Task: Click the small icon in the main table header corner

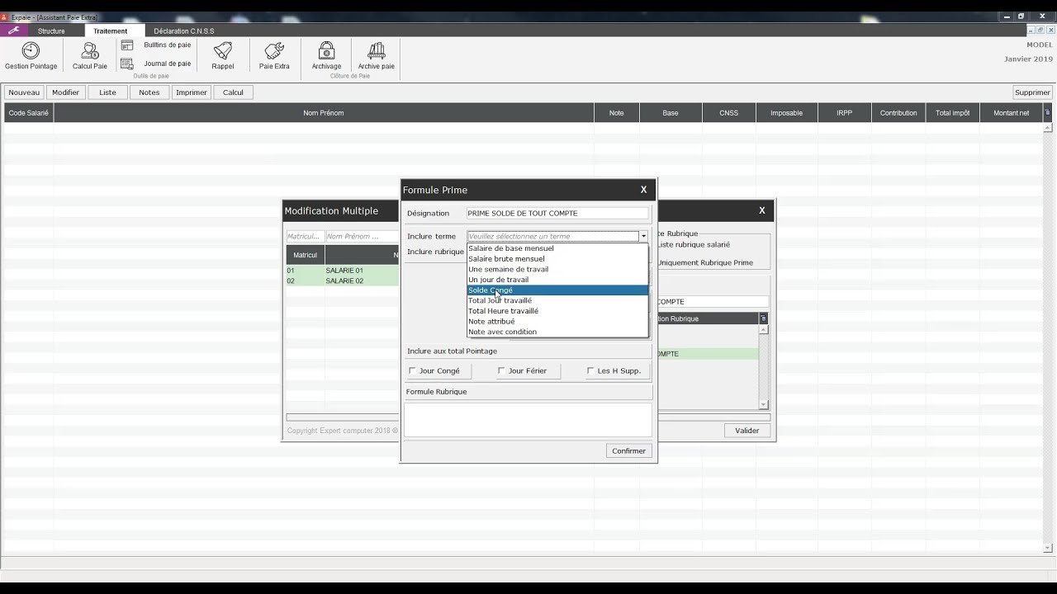Action: [x=1048, y=112]
